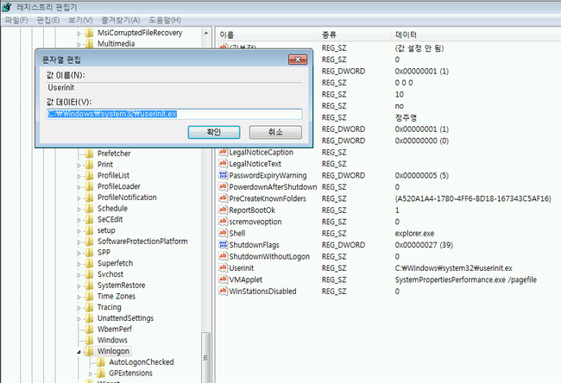This screenshot has height=383, width=561.
Task: Select the ProfileLoader folder icon
Action: (90, 186)
